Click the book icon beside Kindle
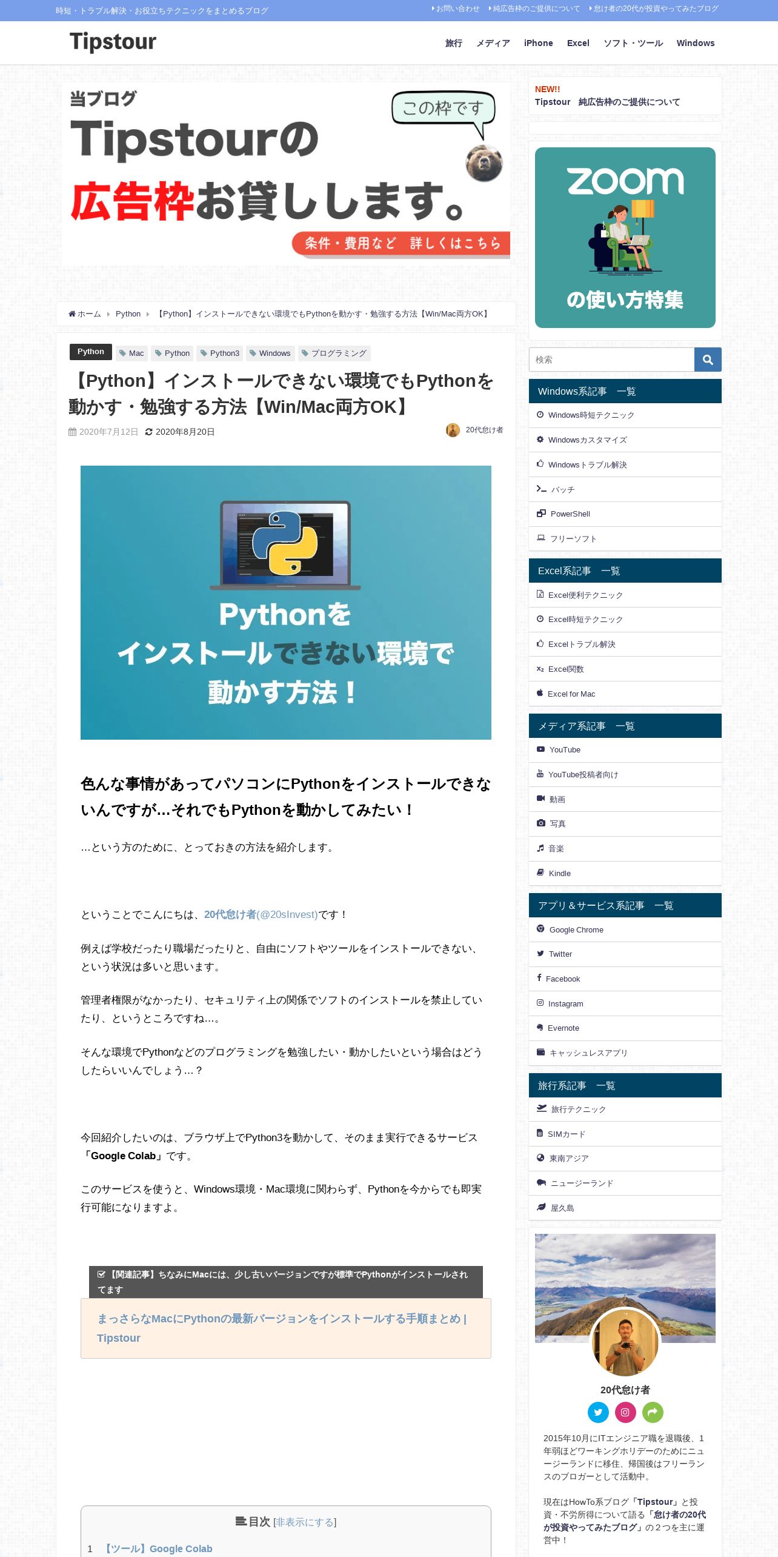 [540, 872]
